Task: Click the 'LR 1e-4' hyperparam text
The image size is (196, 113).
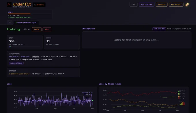Action: pos(73,57)
